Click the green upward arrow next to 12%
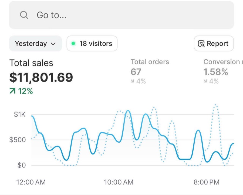Screen dimensions: 243x195 [12, 91]
